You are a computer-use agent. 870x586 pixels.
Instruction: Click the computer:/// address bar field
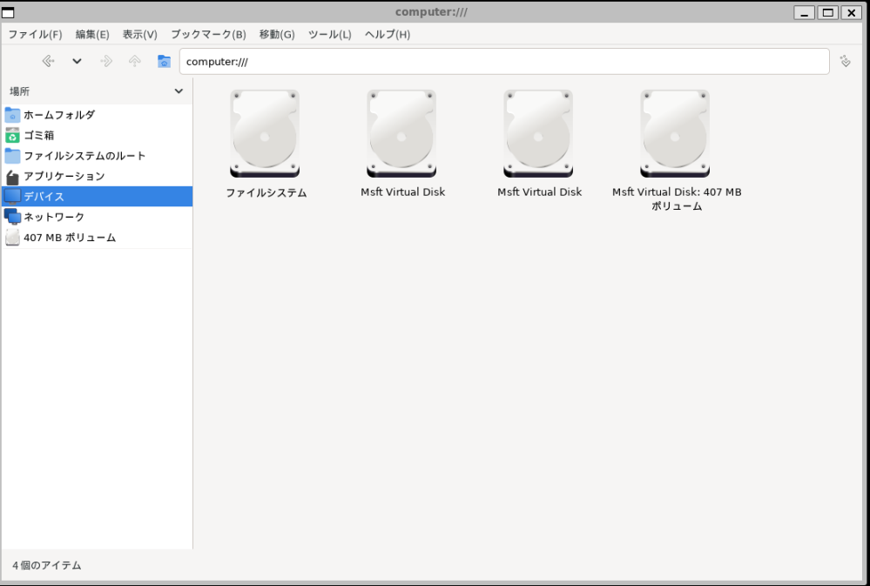503,61
